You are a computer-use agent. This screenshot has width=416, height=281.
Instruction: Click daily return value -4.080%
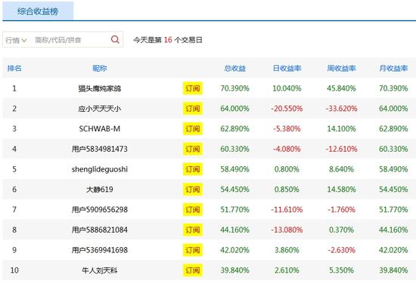click(287, 149)
